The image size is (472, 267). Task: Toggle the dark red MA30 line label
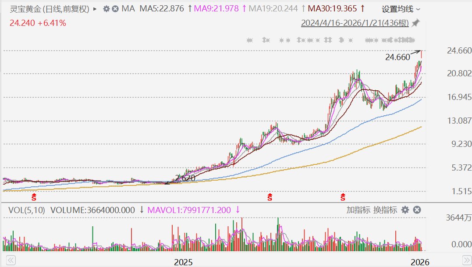332,9
